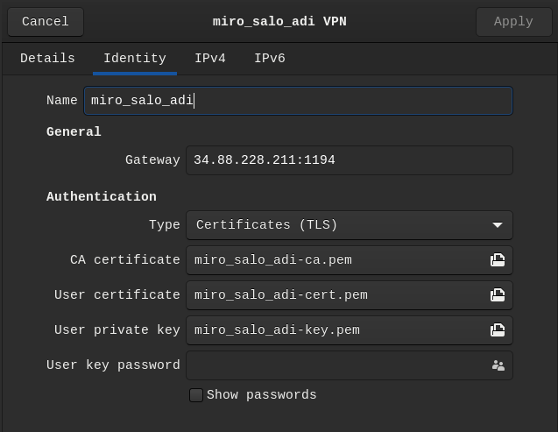Open file chooser for CA certificate
The width and height of the screenshot is (558, 432).
(x=498, y=260)
